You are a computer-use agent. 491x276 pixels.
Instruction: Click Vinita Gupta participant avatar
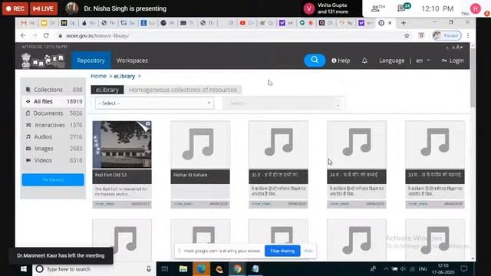point(308,8)
